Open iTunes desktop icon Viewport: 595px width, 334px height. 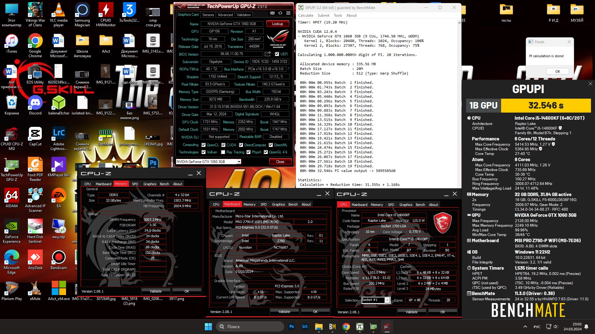(x=12, y=43)
